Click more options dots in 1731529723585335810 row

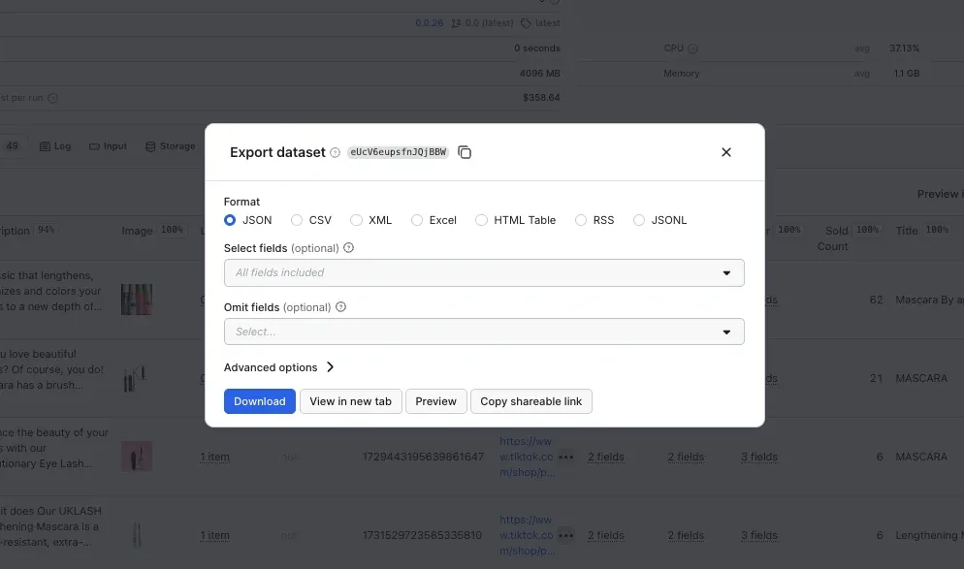point(565,536)
